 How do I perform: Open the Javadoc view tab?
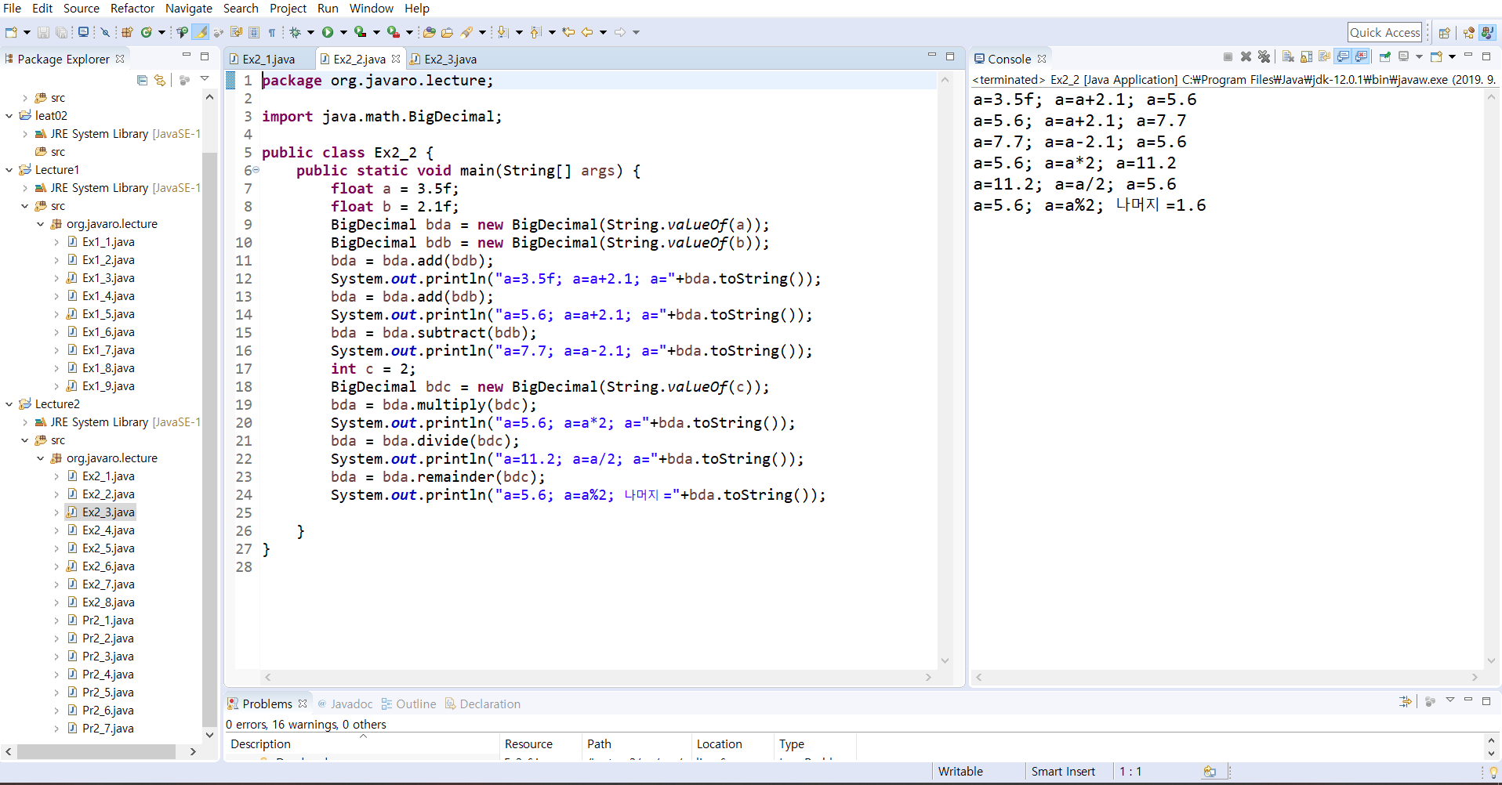(x=345, y=704)
